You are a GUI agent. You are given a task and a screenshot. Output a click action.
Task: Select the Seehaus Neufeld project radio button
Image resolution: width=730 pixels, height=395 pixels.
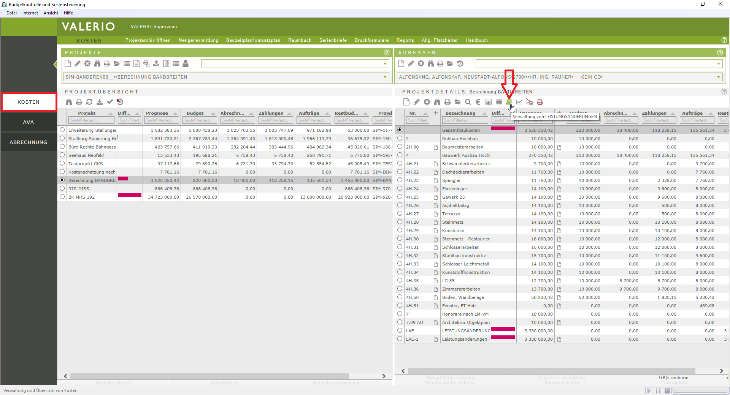pos(62,155)
